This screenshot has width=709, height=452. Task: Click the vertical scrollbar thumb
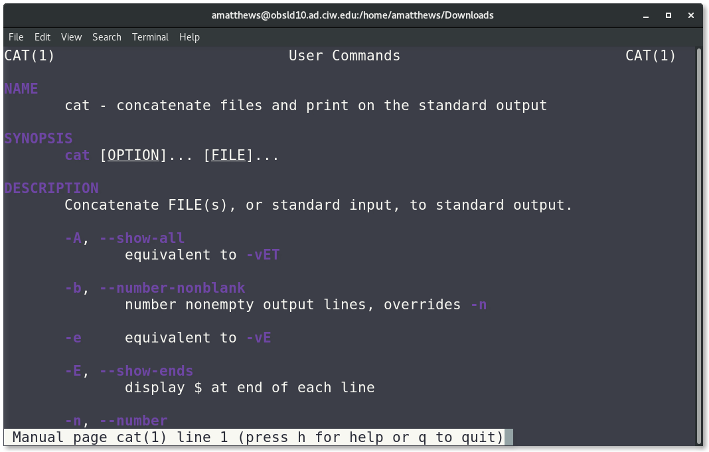[699, 246]
